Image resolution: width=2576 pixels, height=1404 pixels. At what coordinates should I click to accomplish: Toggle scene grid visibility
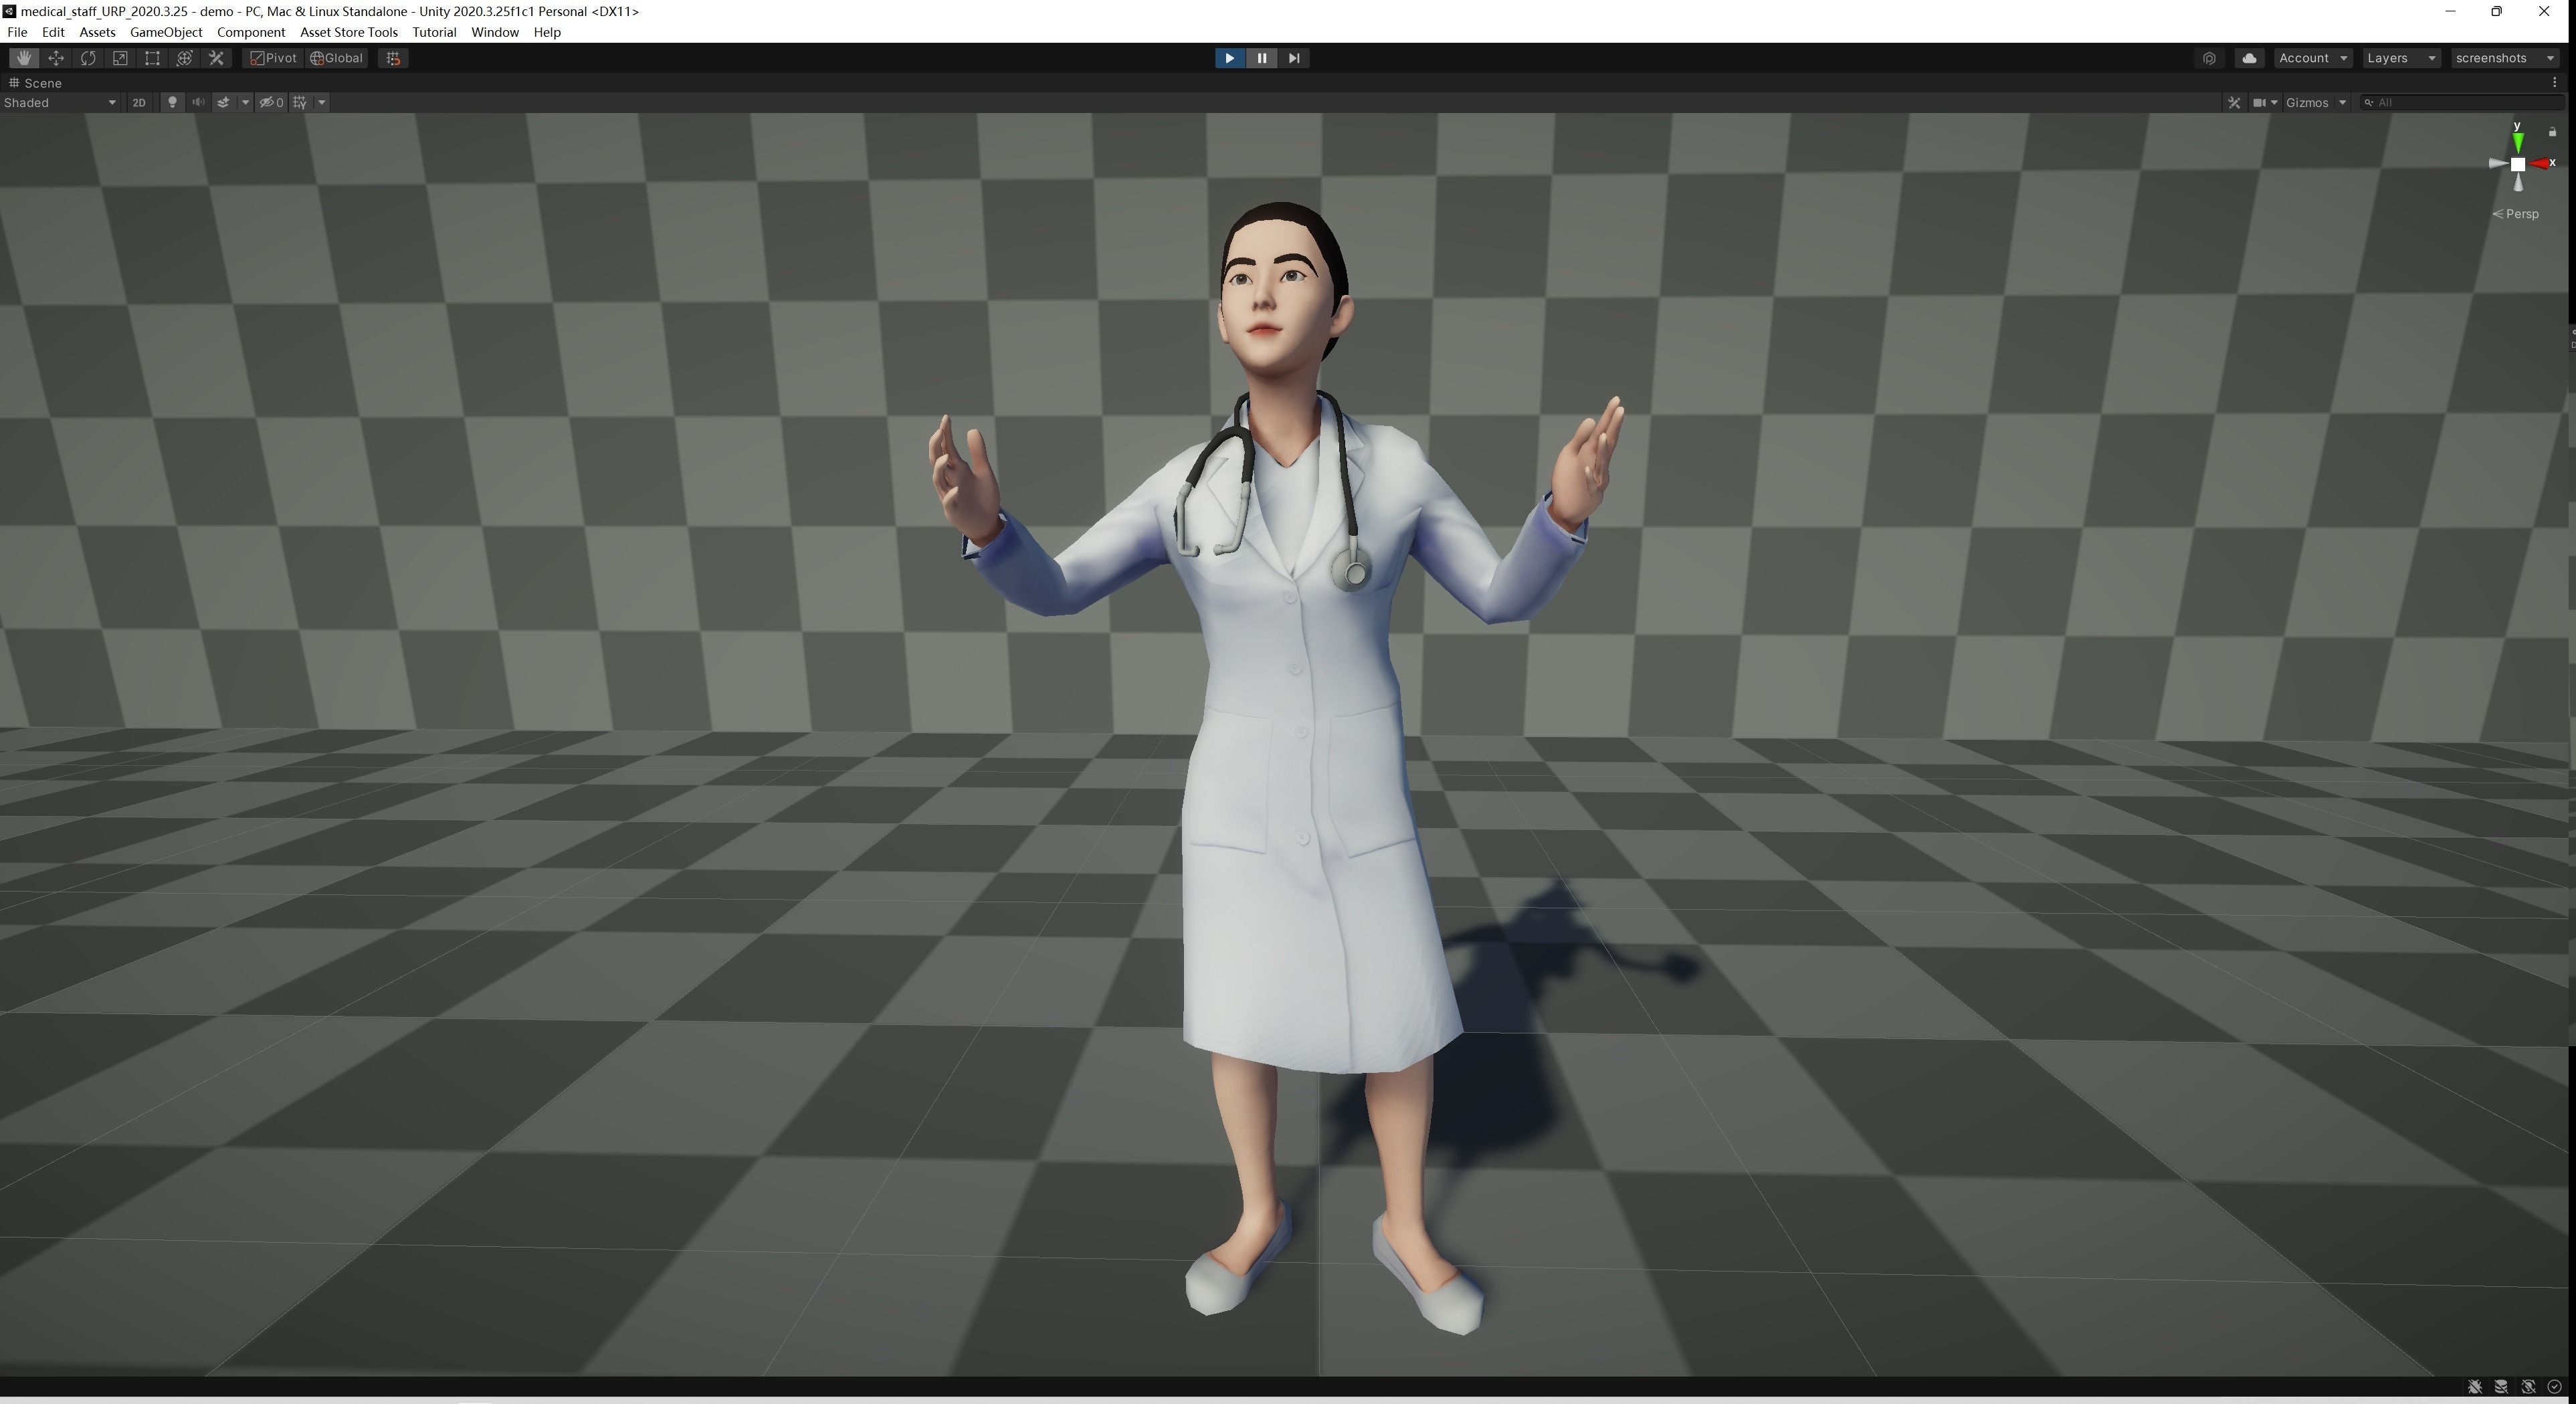pyautogui.click(x=300, y=102)
